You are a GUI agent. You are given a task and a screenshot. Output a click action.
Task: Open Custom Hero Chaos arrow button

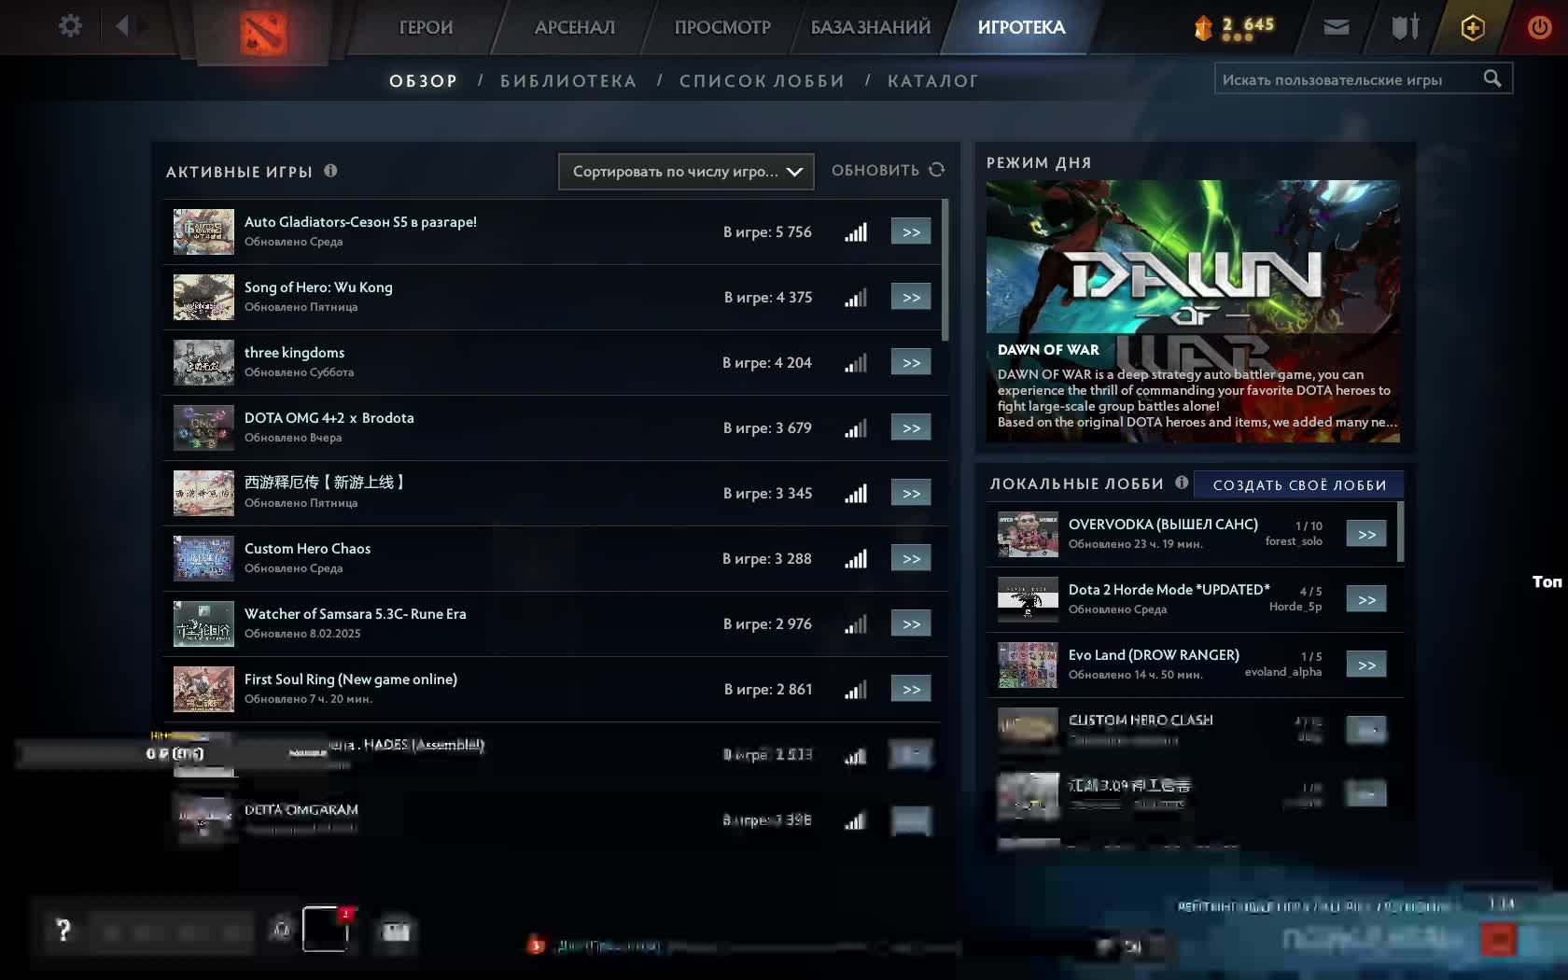coord(911,558)
